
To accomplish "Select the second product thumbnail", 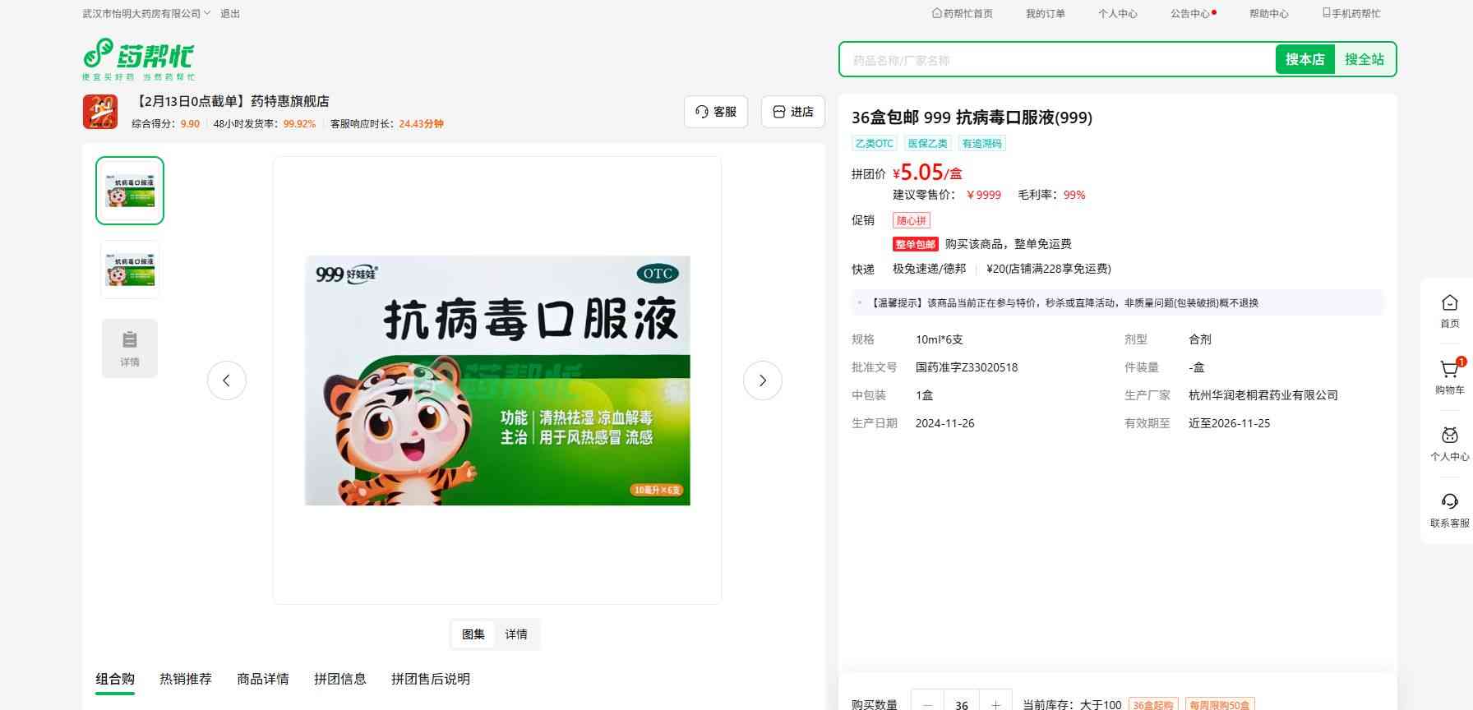I will (130, 270).
